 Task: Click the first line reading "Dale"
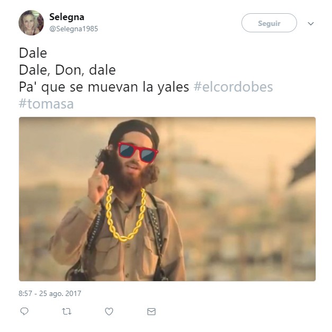pos(33,53)
